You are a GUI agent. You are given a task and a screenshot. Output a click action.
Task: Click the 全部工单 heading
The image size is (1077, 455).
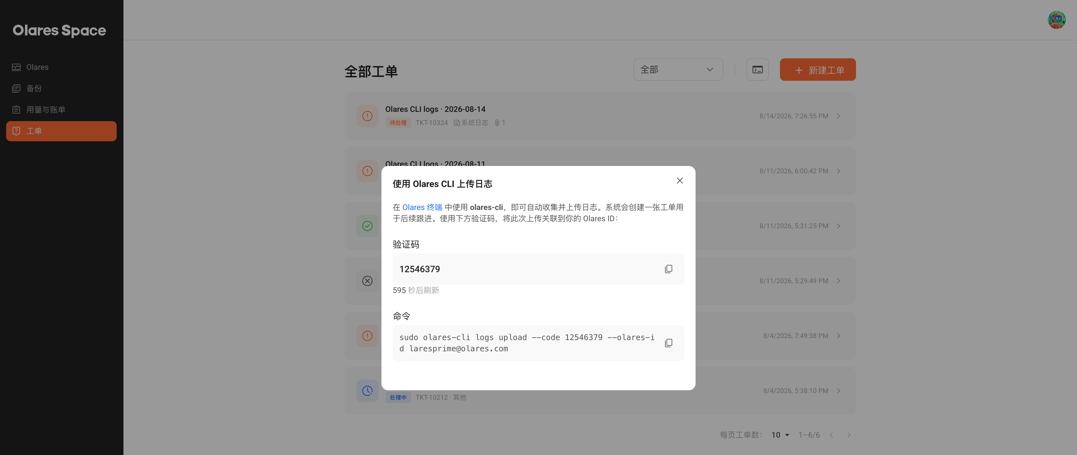pyautogui.click(x=371, y=71)
